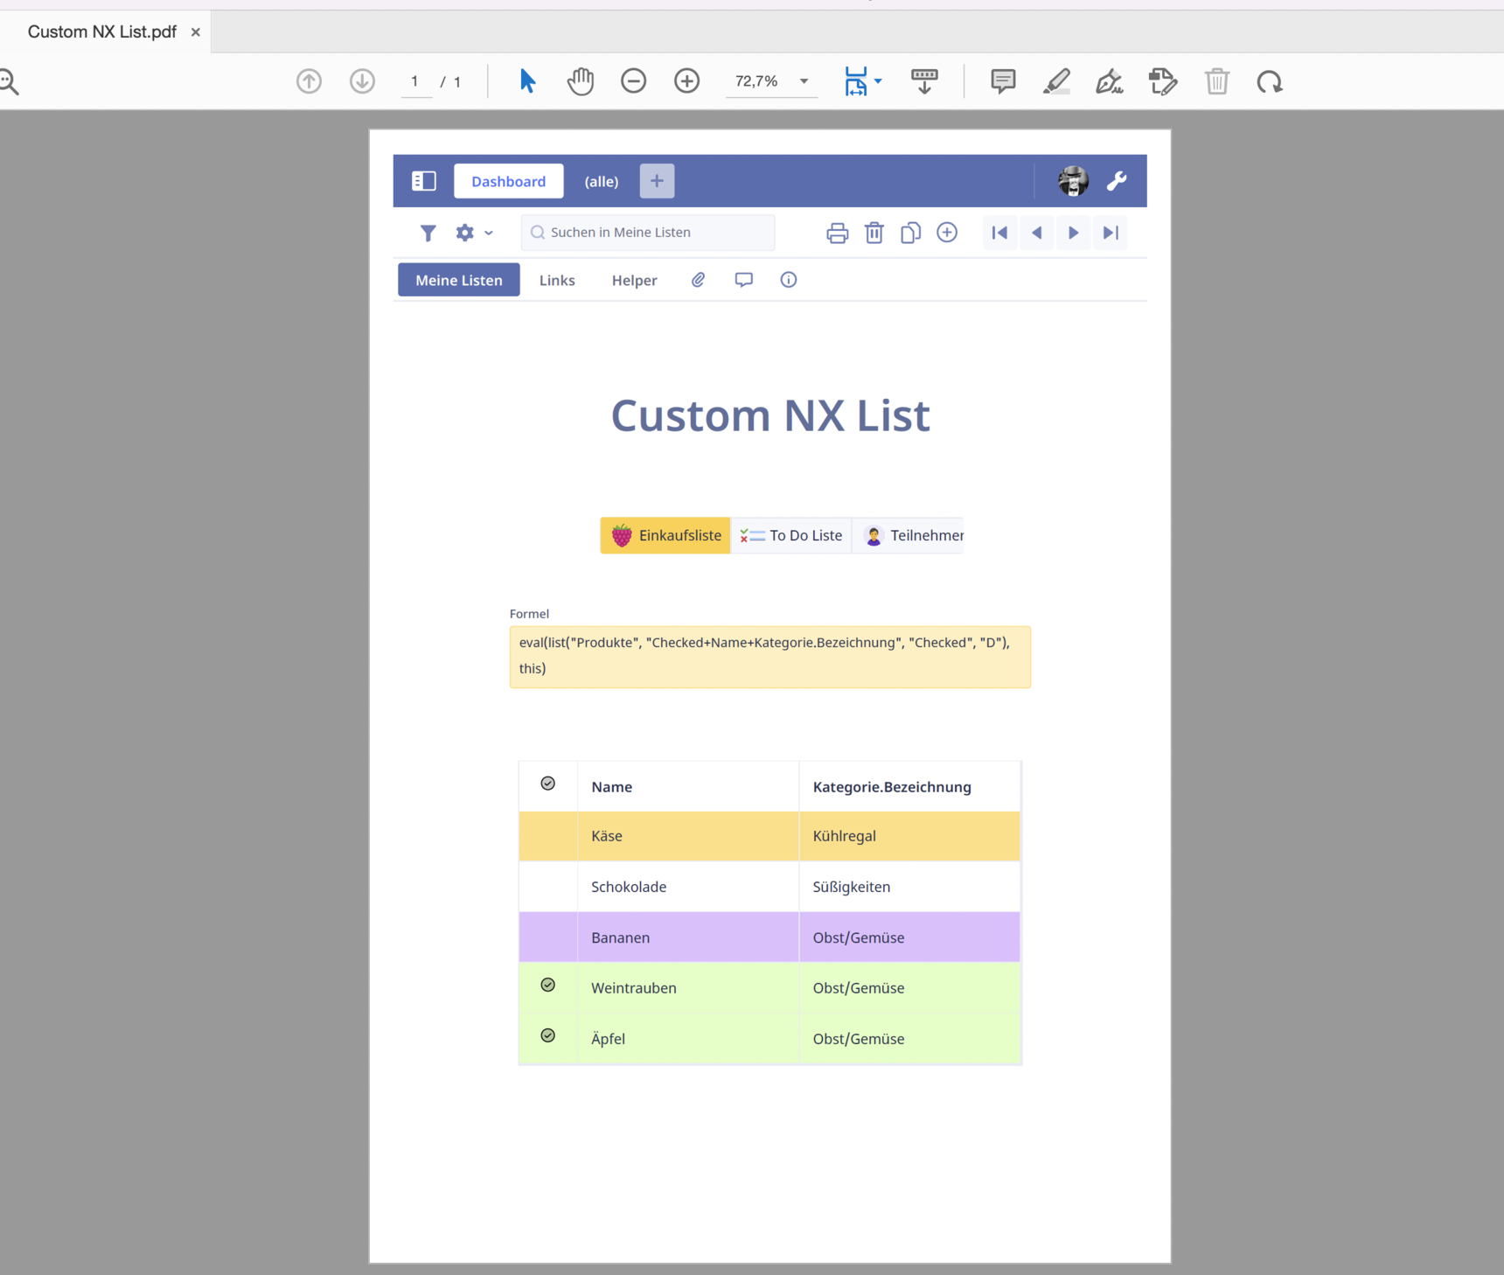Click the zoom out minus icon
1504x1275 pixels.
pos(633,81)
